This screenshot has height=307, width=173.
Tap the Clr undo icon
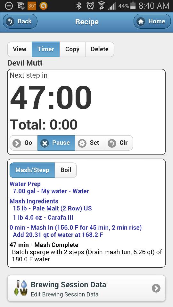pos(112,143)
